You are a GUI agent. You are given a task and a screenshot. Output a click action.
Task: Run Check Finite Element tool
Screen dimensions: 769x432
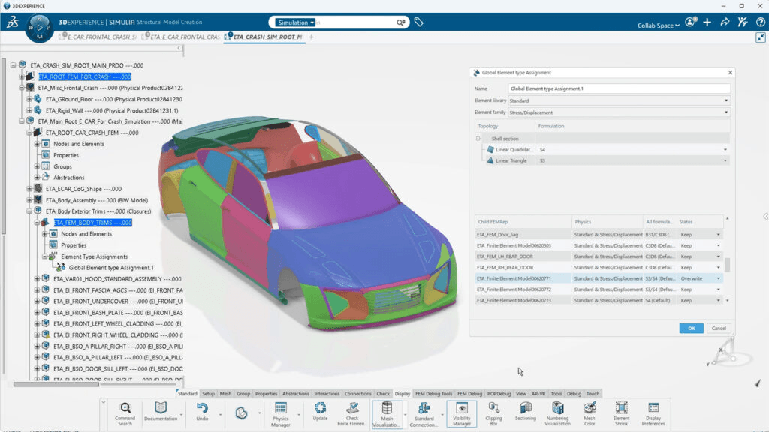point(352,412)
